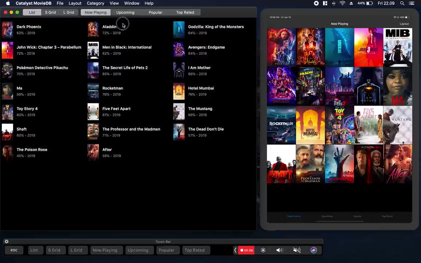Click the screen recording stop icon in menu bar

click(316, 3)
